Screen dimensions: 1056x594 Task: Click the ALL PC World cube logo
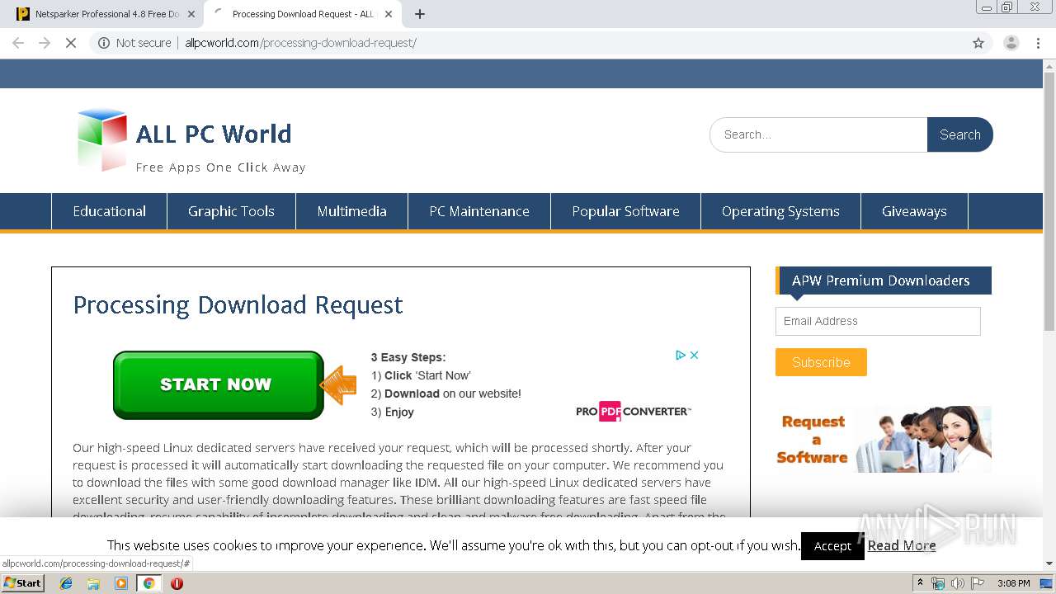point(102,140)
